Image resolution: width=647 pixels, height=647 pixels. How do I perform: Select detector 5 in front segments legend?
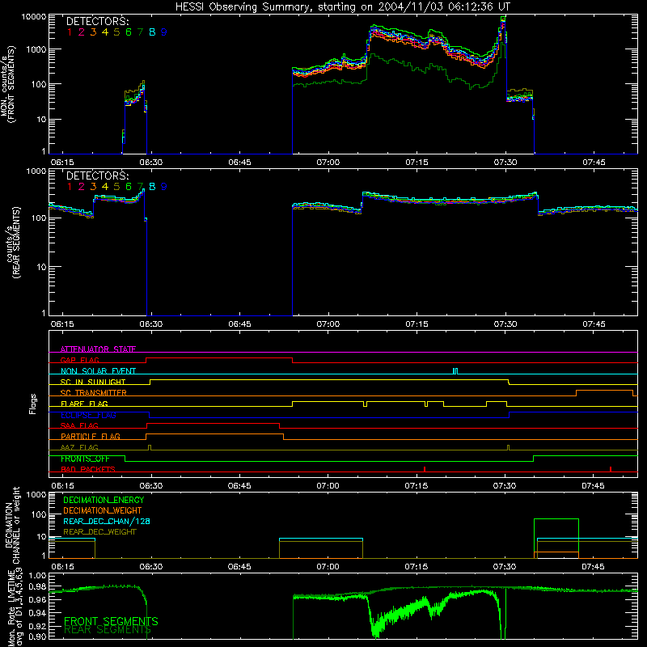click(116, 32)
